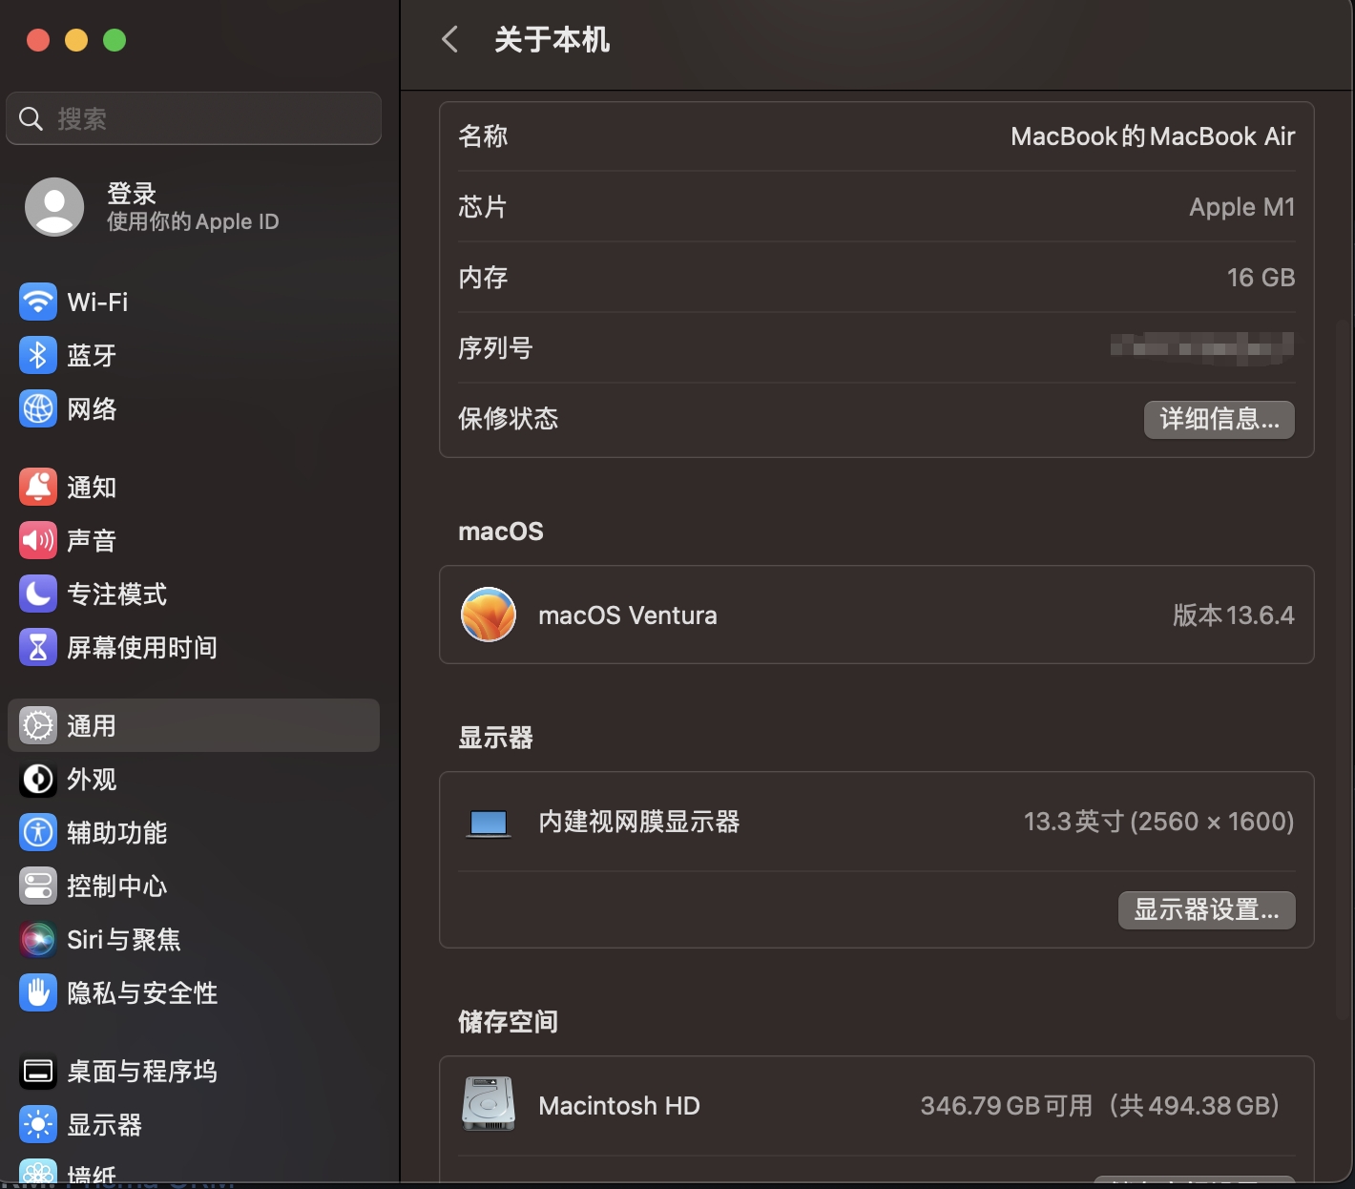Open 控制中心 settings

point(115,886)
